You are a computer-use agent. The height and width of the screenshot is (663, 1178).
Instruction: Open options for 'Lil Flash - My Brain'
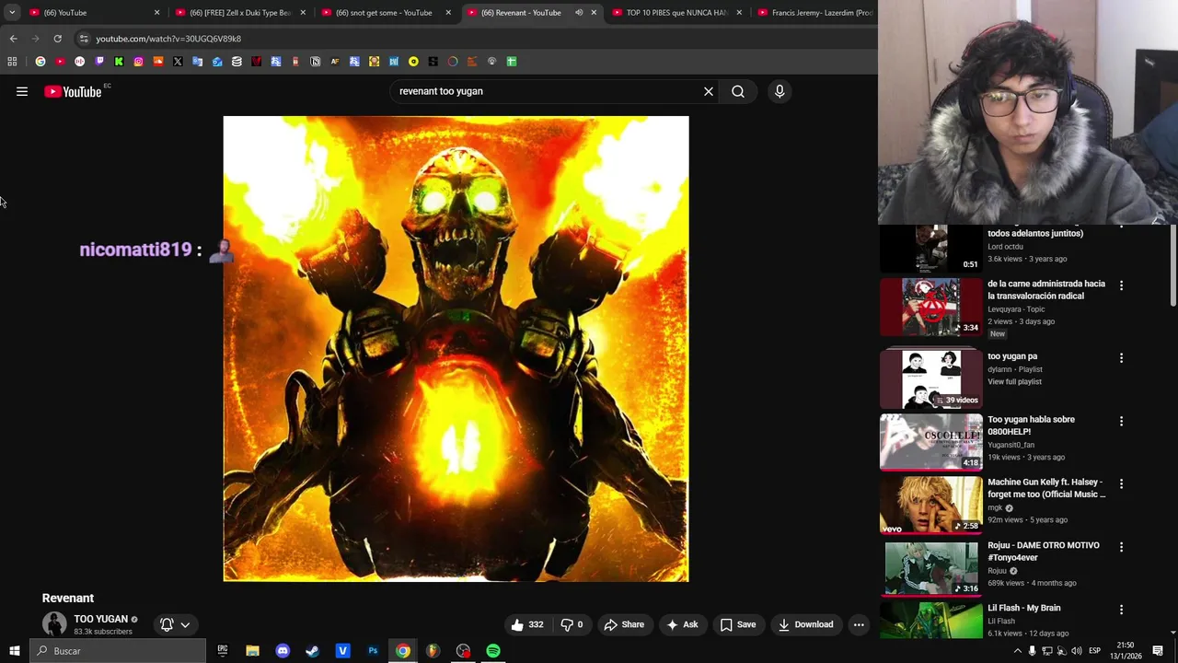[1121, 610]
